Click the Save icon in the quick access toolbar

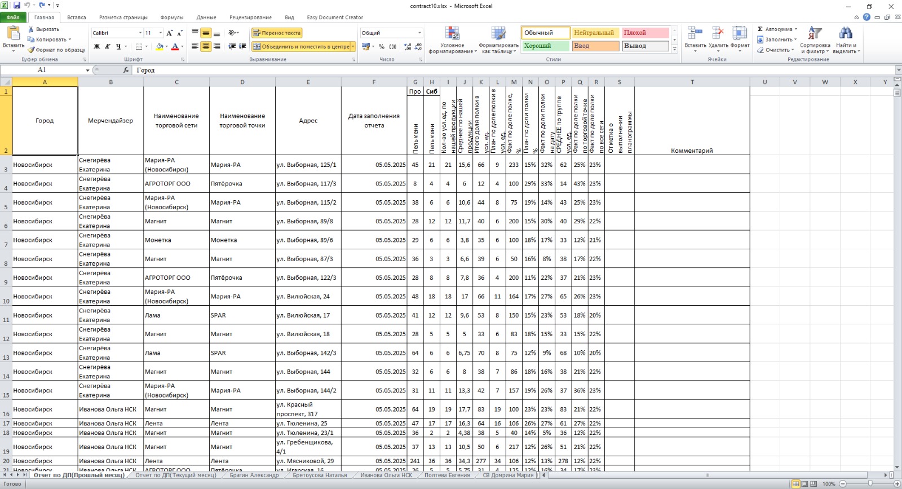coord(16,6)
